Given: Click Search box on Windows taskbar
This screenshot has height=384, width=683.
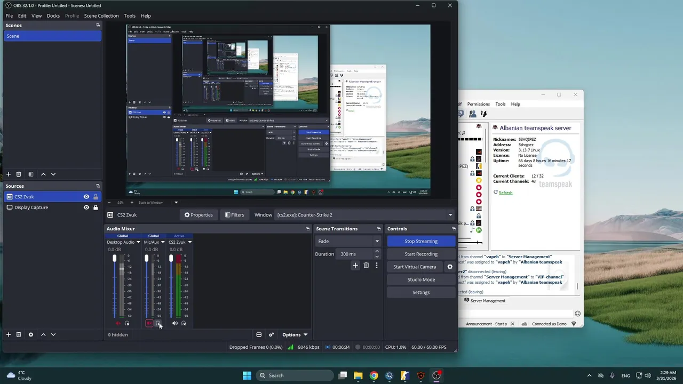Looking at the screenshot, I should (295, 375).
